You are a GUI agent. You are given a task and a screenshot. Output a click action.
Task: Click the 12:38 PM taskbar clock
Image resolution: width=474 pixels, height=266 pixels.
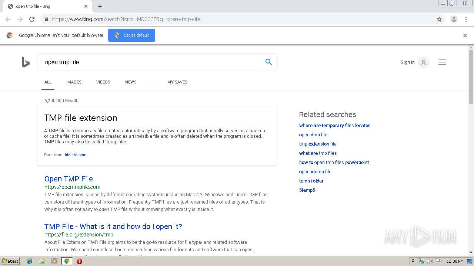click(x=455, y=261)
